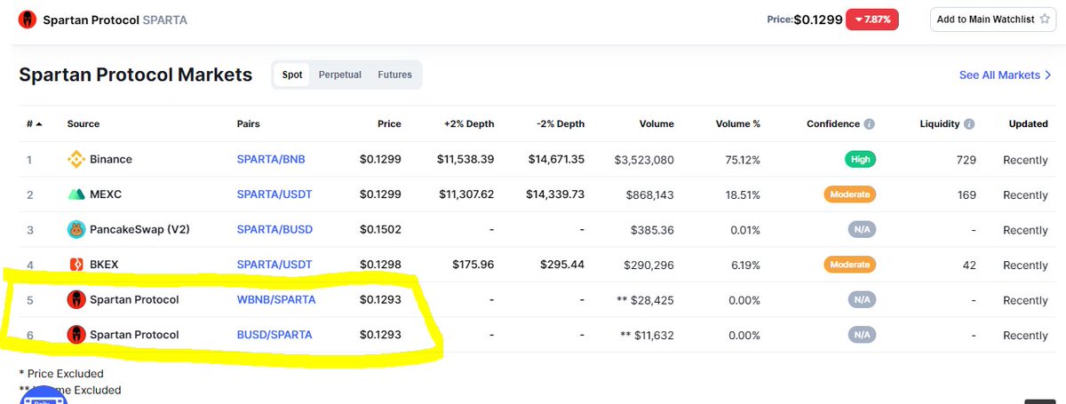
Task: Click Spartan Protocol source name in row 6
Action: tap(134, 335)
